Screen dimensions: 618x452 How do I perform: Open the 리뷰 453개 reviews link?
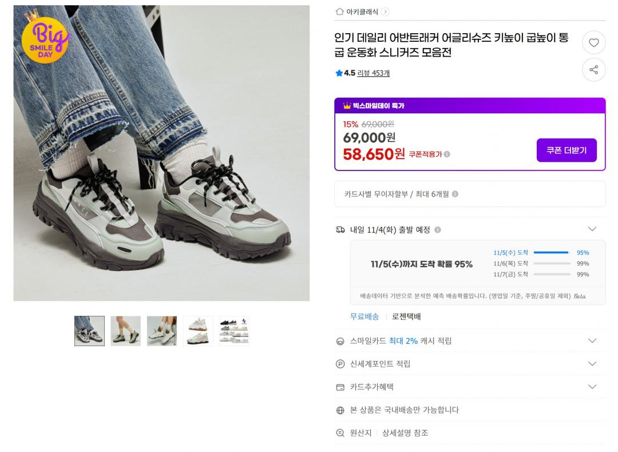(x=373, y=73)
